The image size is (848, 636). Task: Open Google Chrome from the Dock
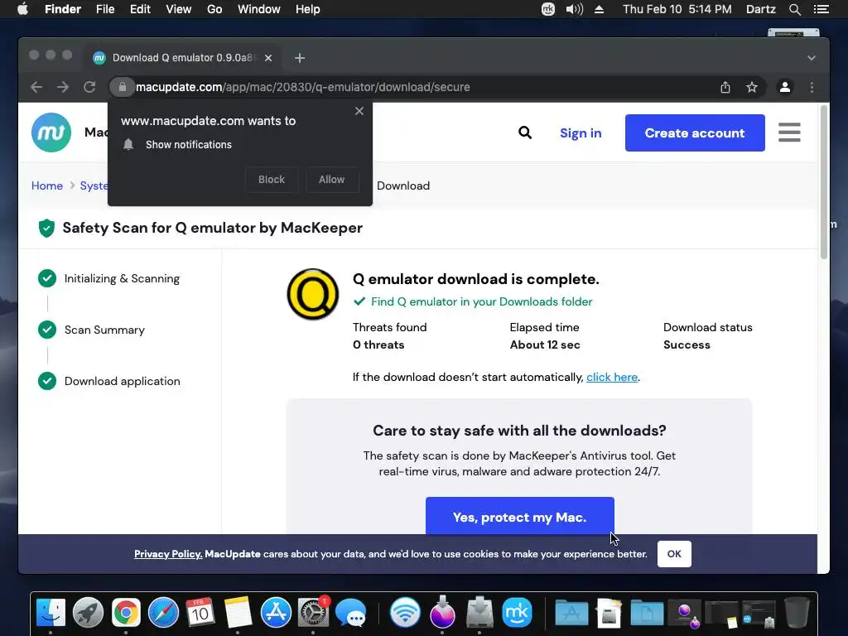click(x=126, y=613)
